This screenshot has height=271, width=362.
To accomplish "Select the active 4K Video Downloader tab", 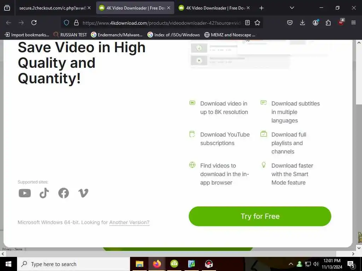I will tap(135, 8).
